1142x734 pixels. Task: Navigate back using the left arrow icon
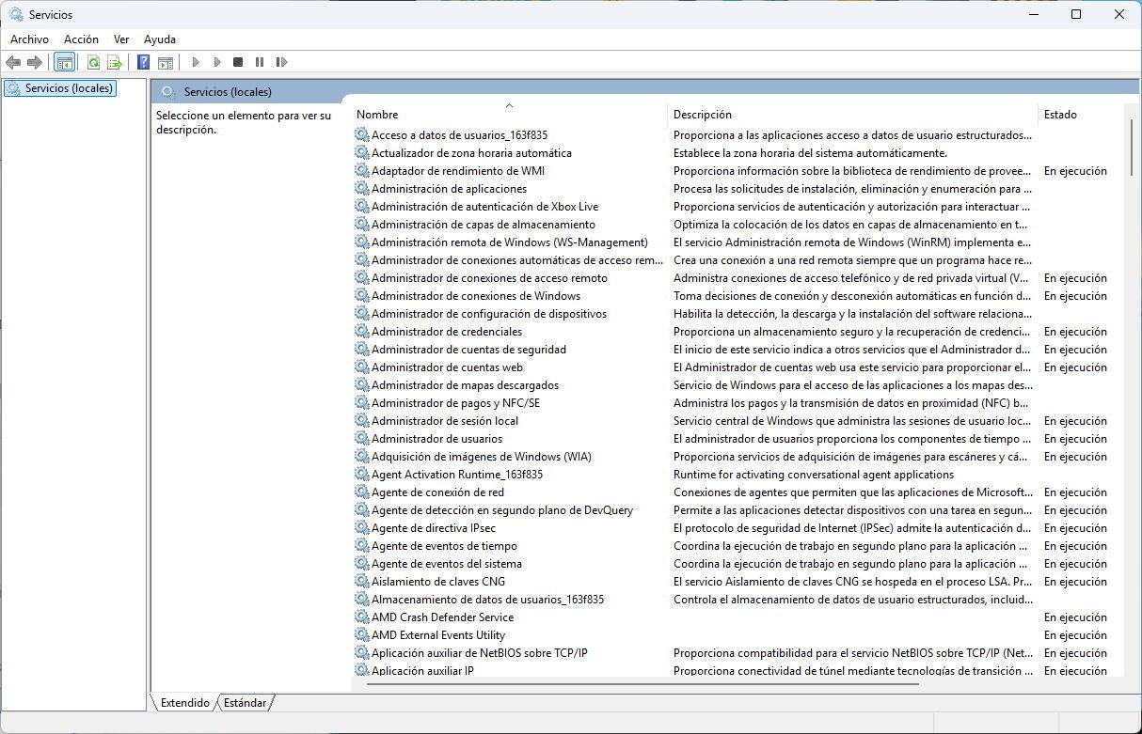(13, 61)
